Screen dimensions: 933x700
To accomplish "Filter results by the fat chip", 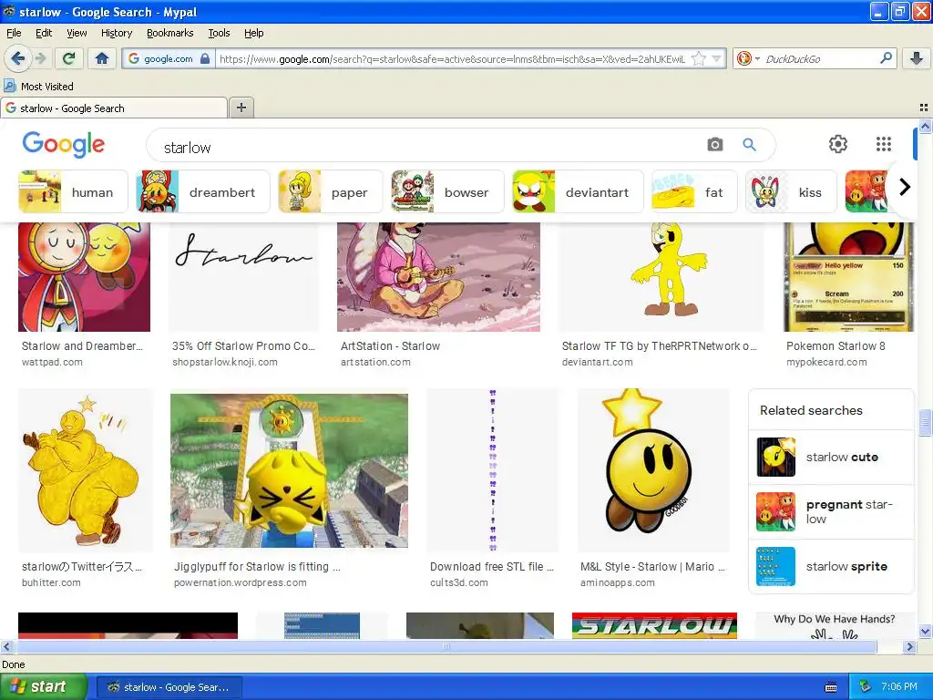I will (694, 191).
